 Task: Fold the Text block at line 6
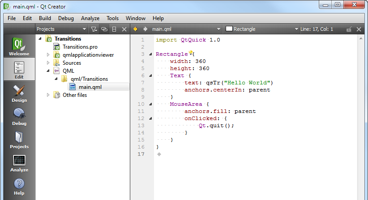(150, 75)
